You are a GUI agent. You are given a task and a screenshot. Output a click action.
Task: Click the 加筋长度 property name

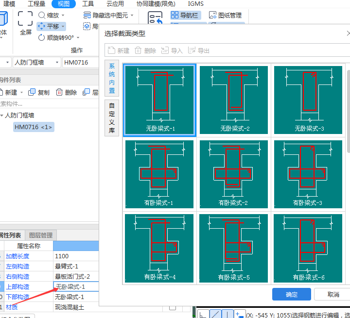coord(17,256)
